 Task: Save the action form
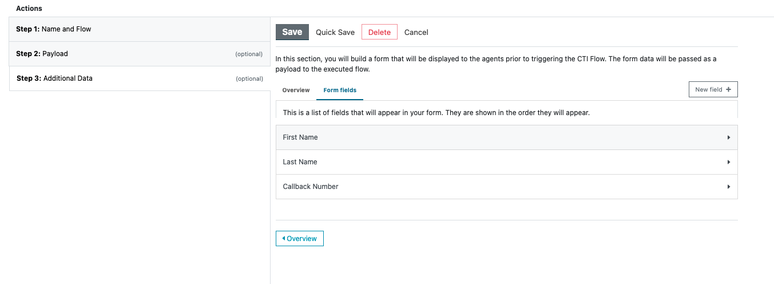[x=292, y=32]
